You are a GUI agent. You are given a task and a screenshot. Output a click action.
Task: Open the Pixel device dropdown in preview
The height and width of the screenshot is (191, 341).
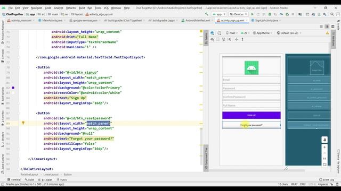[x=232, y=33]
